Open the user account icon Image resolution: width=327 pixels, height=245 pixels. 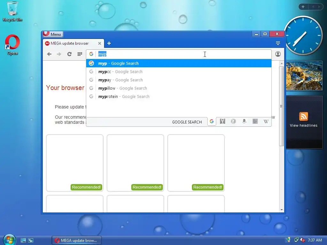click(x=278, y=54)
